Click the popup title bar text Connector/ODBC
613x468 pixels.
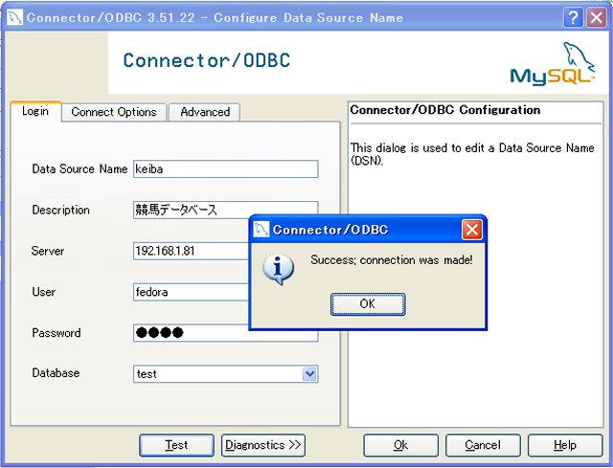tap(330, 230)
